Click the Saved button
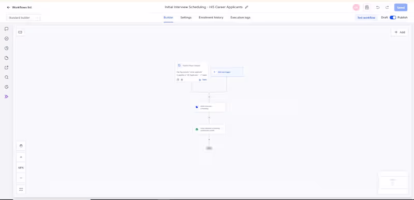 tap(401, 7)
